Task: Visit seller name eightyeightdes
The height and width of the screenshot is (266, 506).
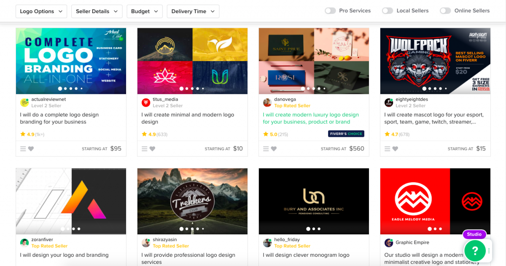Action: (x=412, y=99)
